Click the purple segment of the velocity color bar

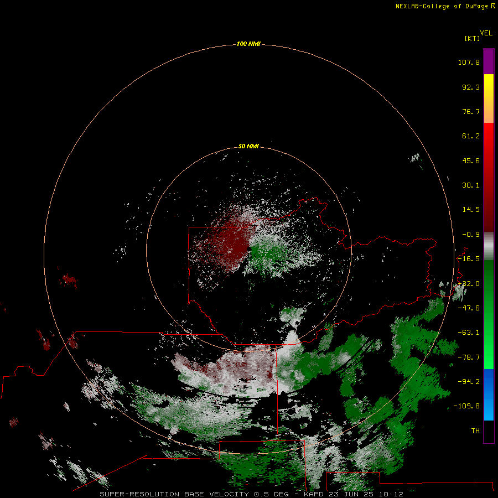489,61
